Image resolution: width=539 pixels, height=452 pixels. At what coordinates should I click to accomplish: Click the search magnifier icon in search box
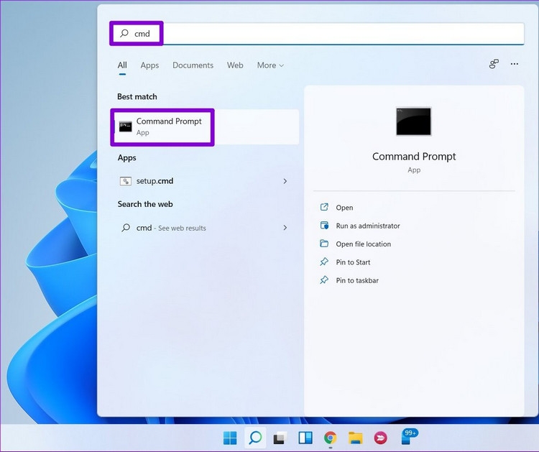tap(124, 33)
